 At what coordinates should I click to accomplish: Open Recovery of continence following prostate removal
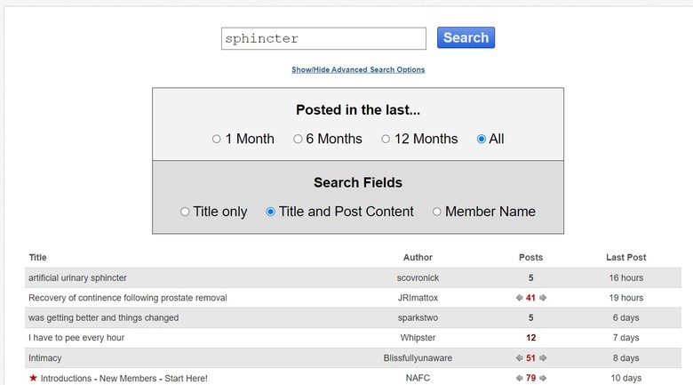pyautogui.click(x=127, y=298)
